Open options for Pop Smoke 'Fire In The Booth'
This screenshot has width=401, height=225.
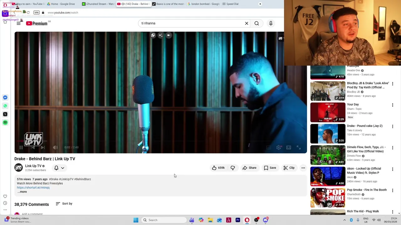393,190
